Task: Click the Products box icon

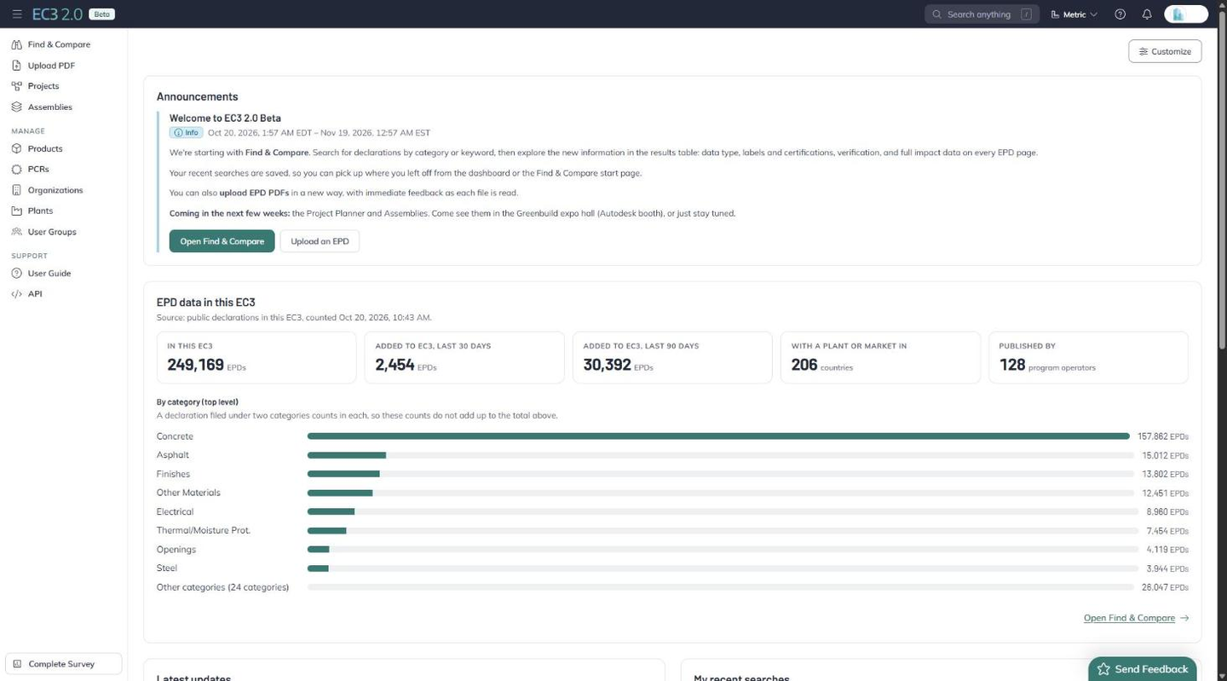Action: click(x=16, y=148)
